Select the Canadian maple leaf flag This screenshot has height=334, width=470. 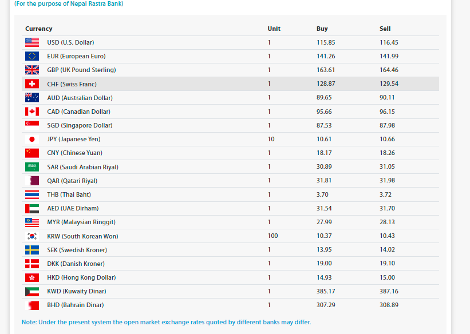[x=32, y=112]
